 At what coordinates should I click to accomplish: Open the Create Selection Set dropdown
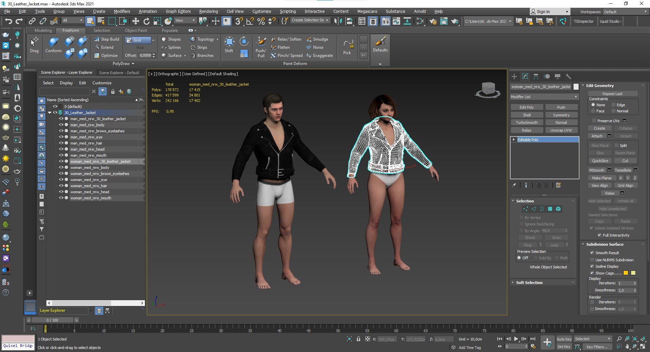tap(310, 20)
